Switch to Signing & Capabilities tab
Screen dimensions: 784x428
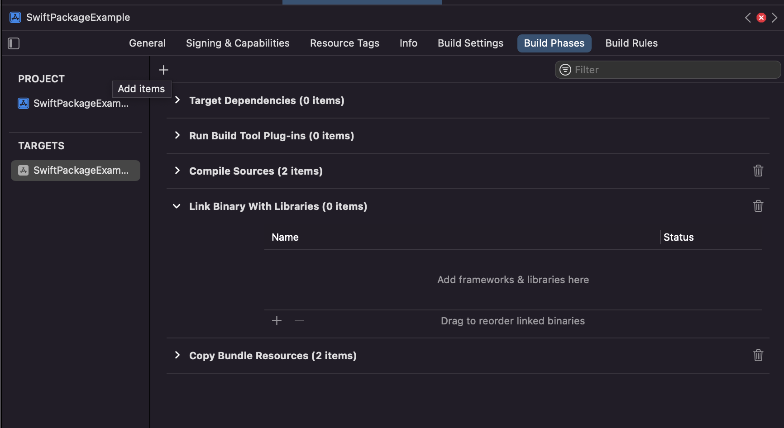coord(238,43)
